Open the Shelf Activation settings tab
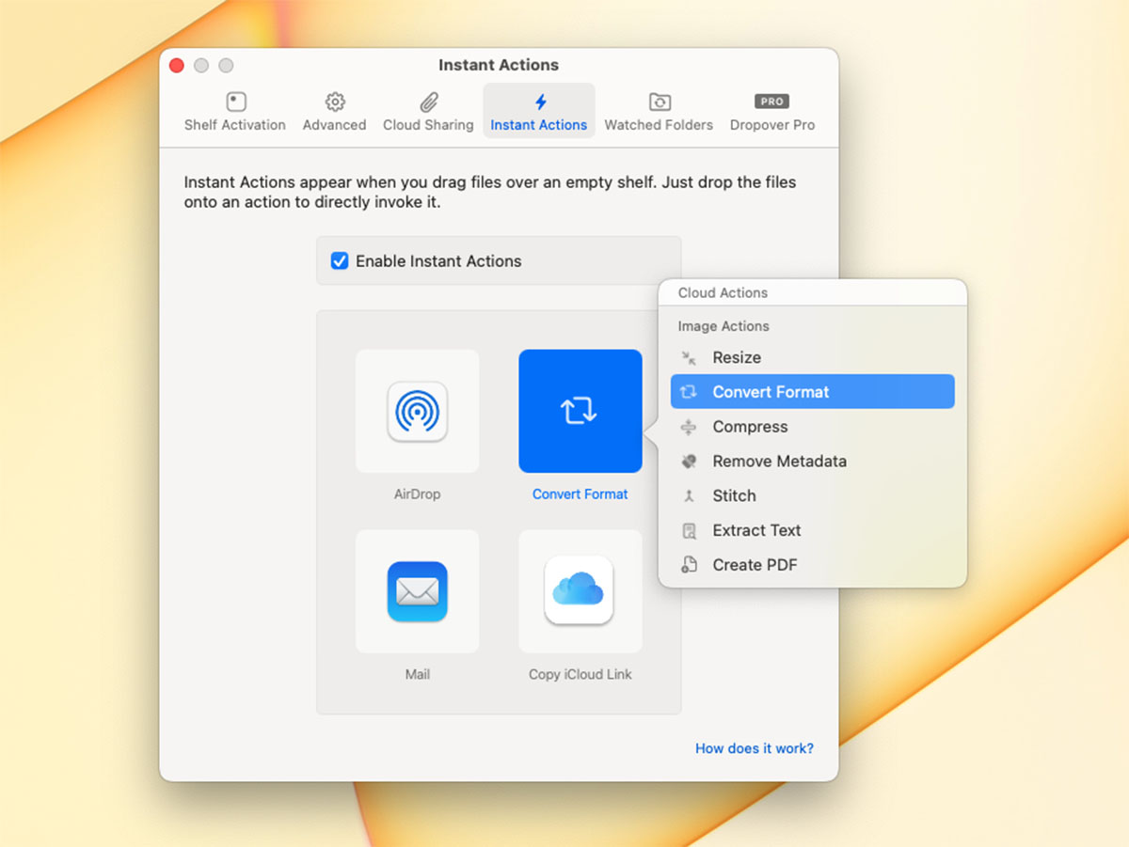The height and width of the screenshot is (847, 1129). click(x=234, y=112)
